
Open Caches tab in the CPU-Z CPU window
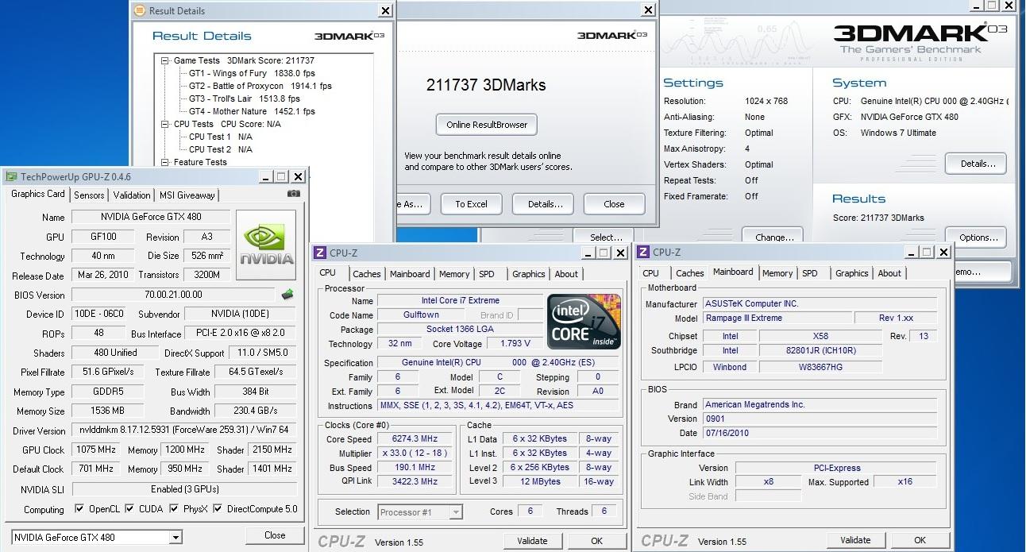(x=367, y=274)
